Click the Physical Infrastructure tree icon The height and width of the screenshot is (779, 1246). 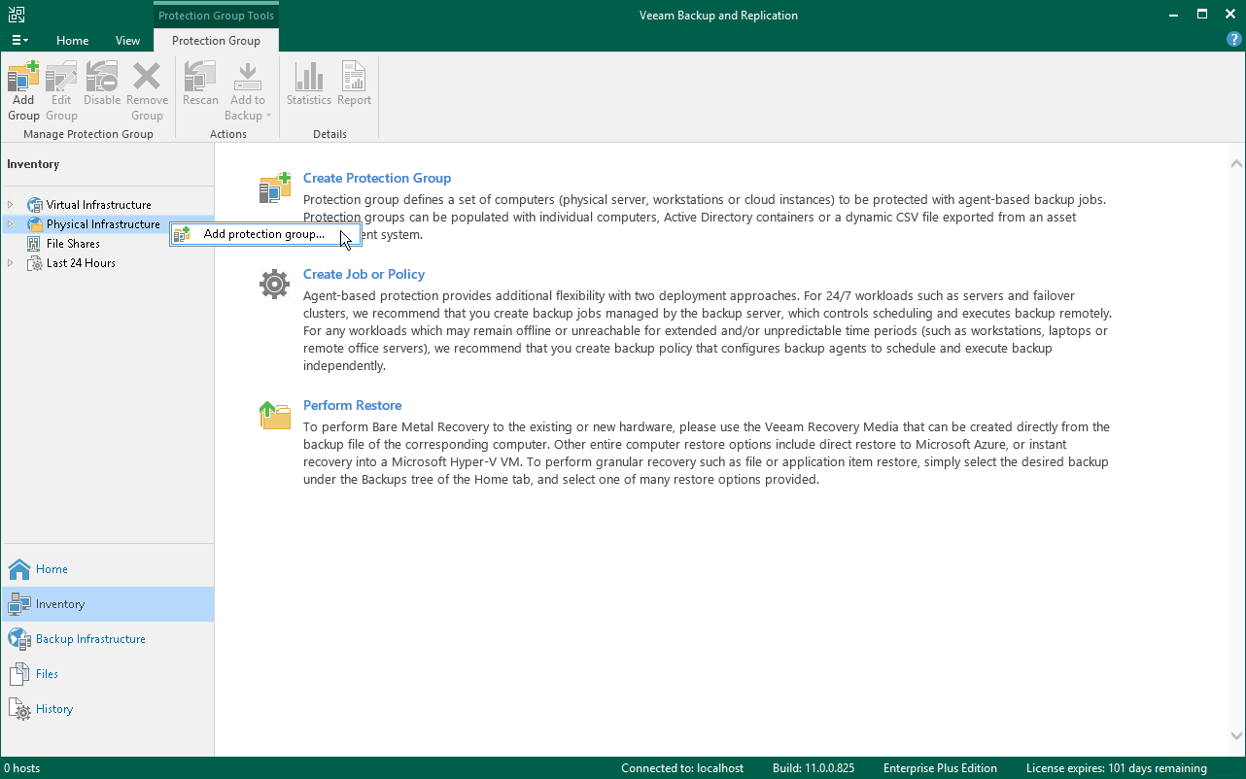click(35, 224)
